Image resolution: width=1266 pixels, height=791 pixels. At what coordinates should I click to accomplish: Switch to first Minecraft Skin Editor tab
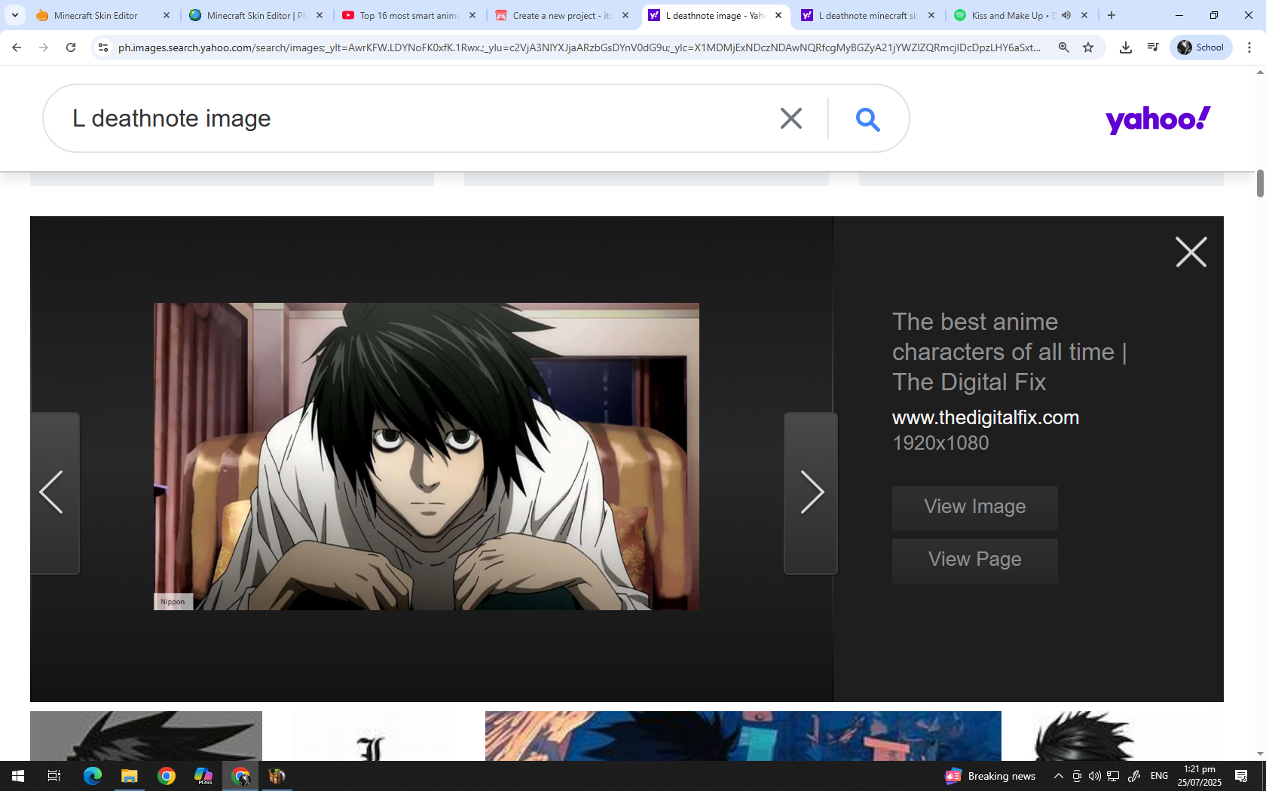pos(96,15)
